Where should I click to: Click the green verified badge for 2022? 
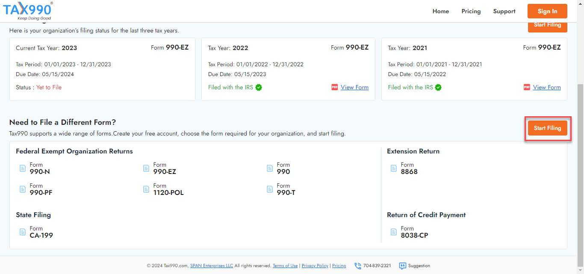point(259,87)
